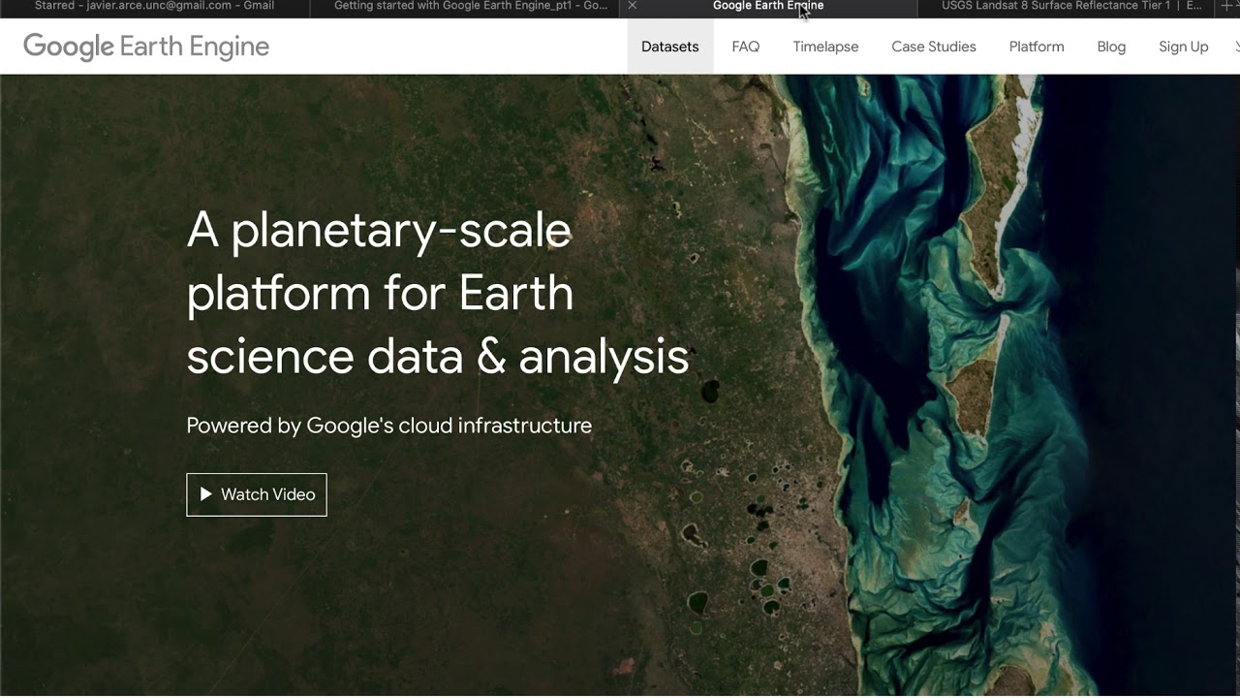Select the Google Earth Engine browser tab
This screenshot has height=698, width=1240.
pos(768,6)
